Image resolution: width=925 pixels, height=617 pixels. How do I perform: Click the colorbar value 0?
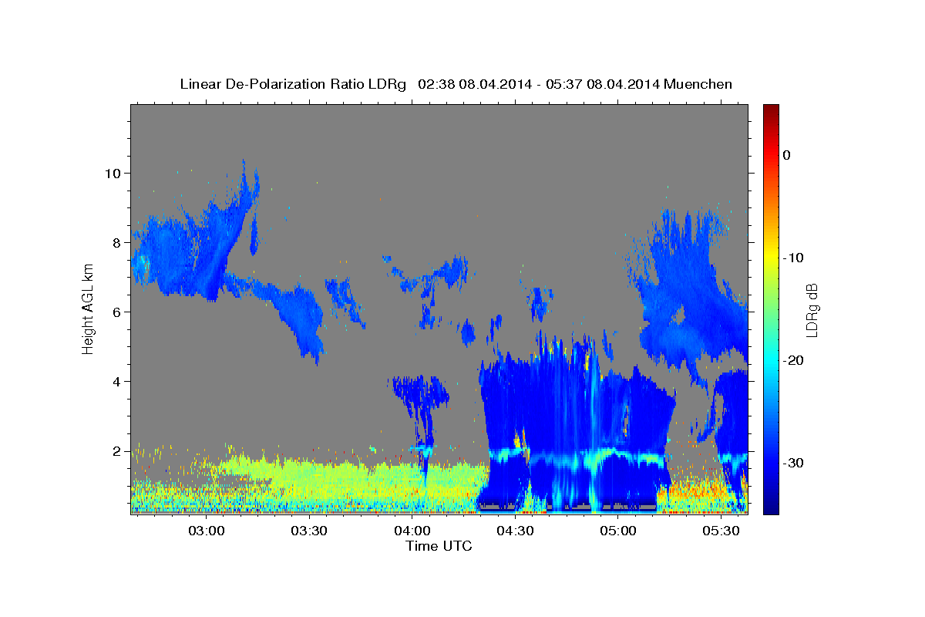[x=786, y=155]
